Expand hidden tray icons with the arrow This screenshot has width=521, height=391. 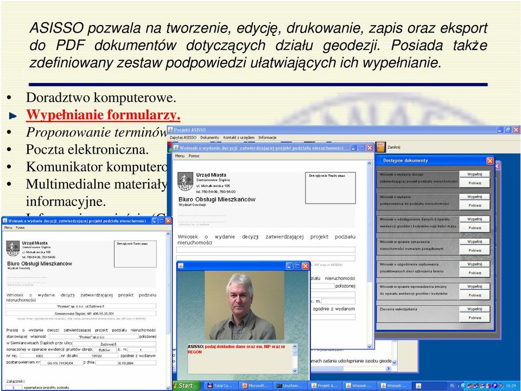pyautogui.click(x=463, y=386)
